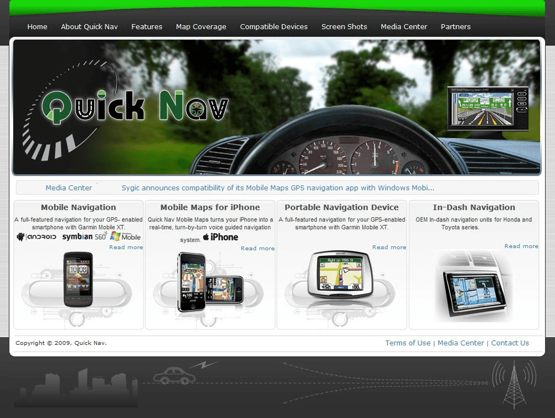This screenshot has height=418, width=555.
Task: Click the Android logo icon
Action: [x=37, y=237]
